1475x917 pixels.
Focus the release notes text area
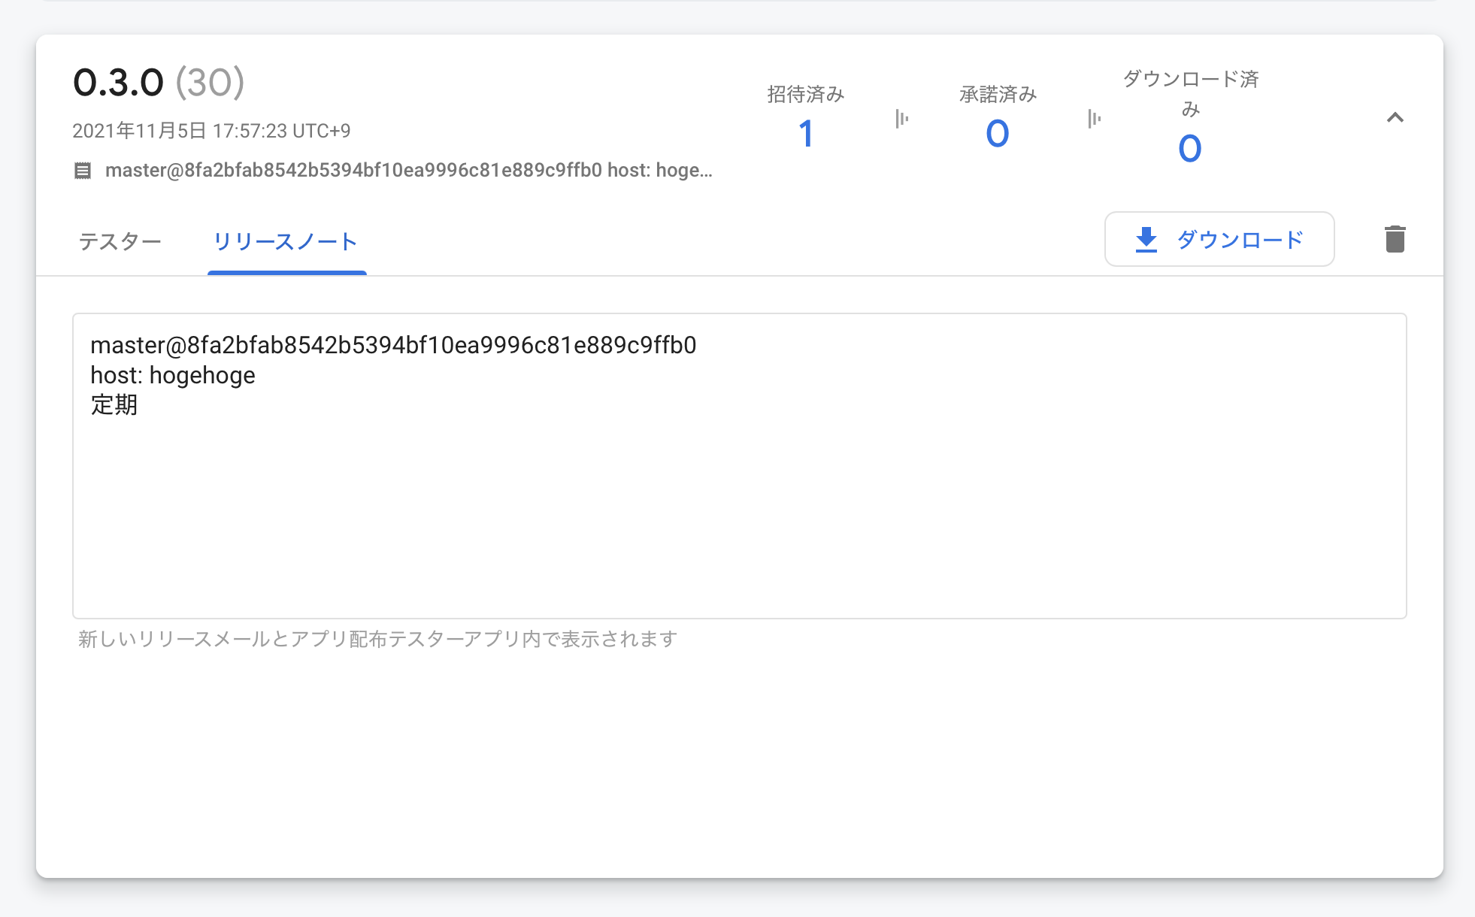pos(739,511)
